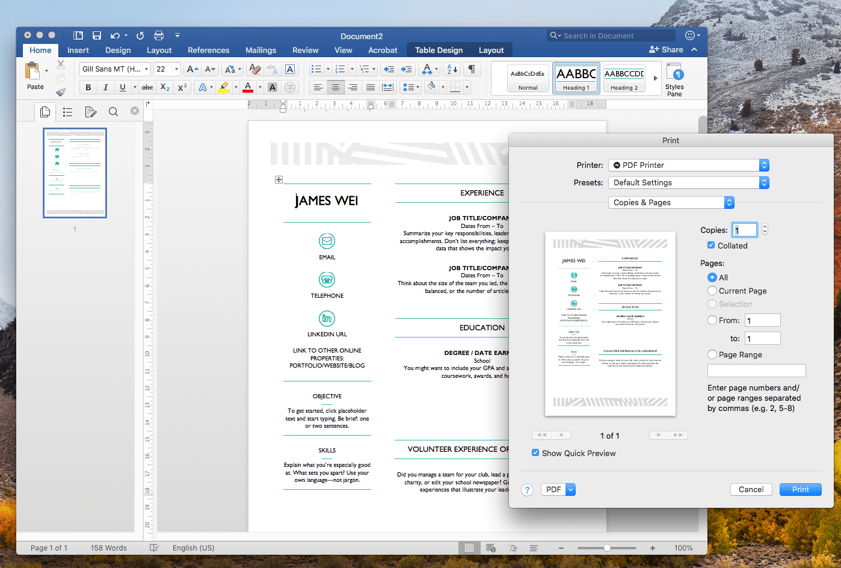Open the Copies & Pages dropdown
The image size is (841, 568).
tap(670, 202)
